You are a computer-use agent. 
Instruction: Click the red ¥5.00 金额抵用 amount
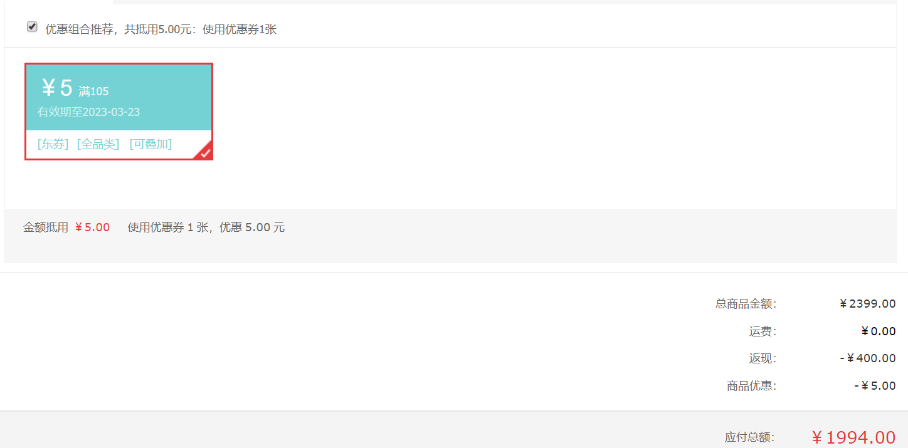(x=92, y=227)
